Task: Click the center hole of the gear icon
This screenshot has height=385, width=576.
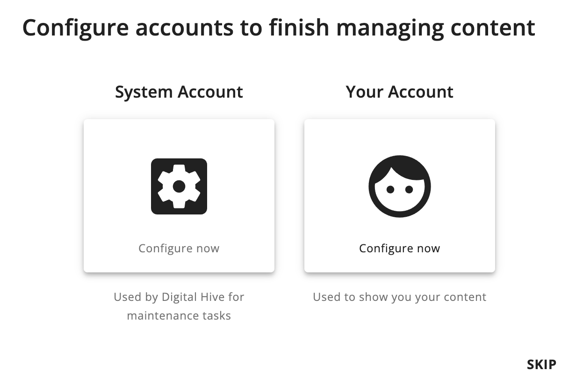Action: click(x=179, y=186)
